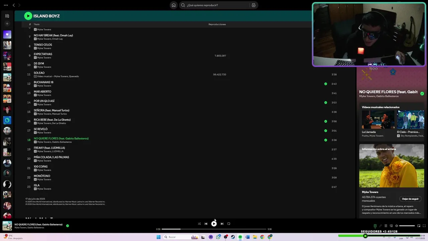Open the Myke Towers artist photo card
This screenshot has height=241, width=428.
coord(392,166)
